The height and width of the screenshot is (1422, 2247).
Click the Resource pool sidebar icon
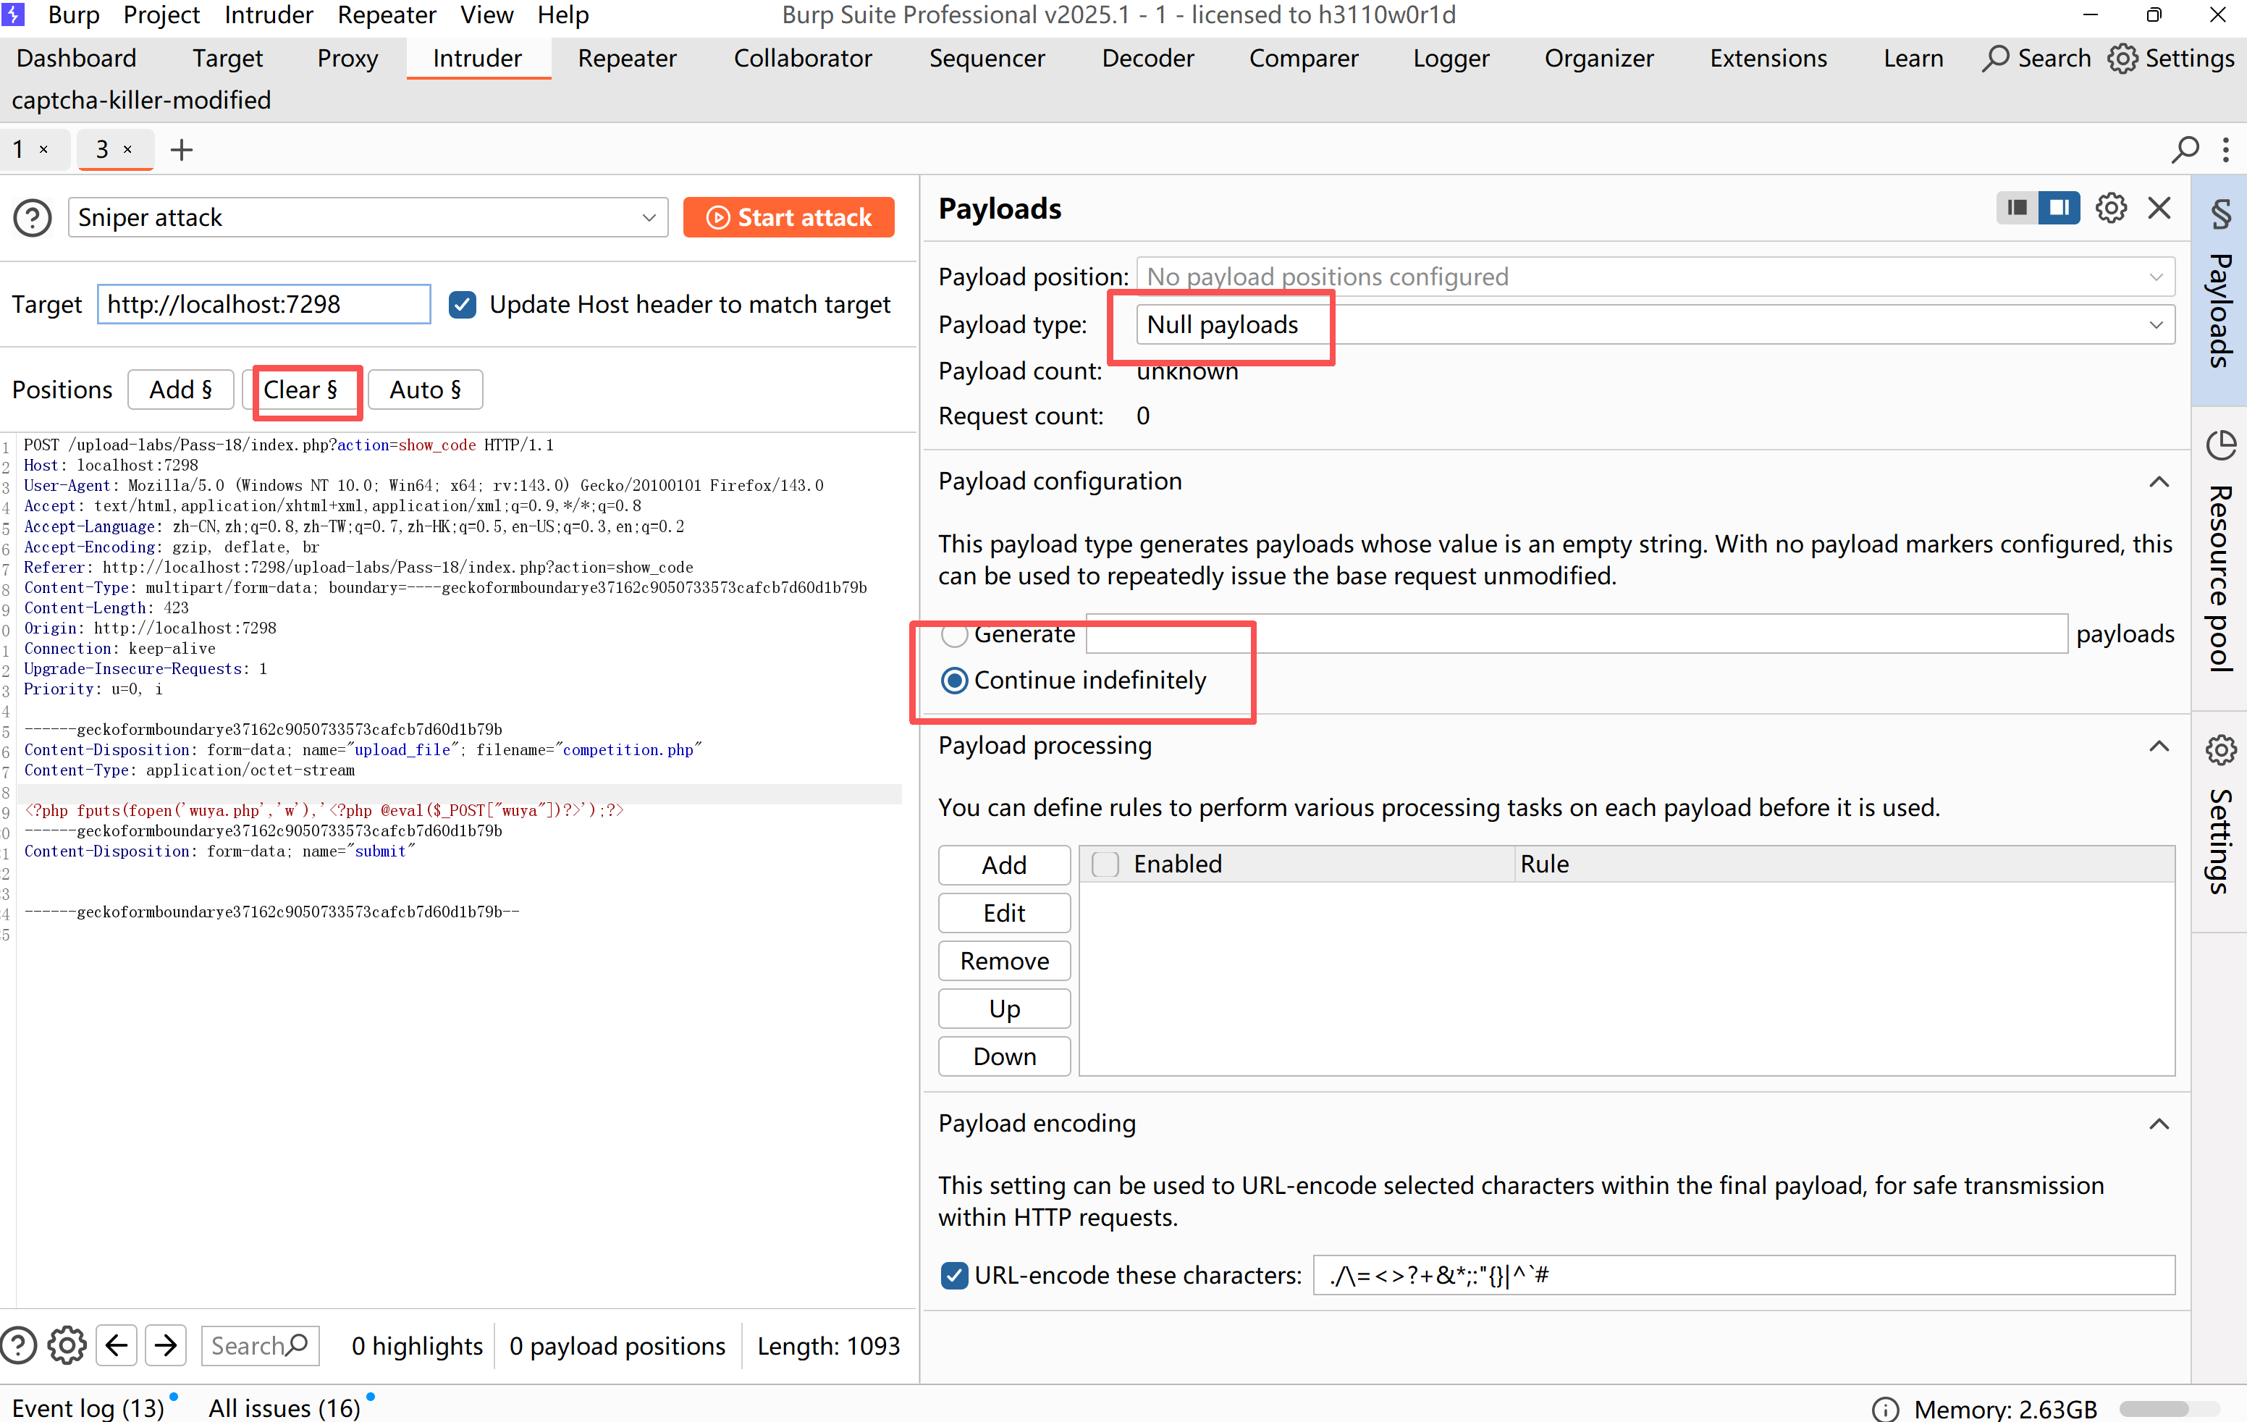(x=2220, y=446)
